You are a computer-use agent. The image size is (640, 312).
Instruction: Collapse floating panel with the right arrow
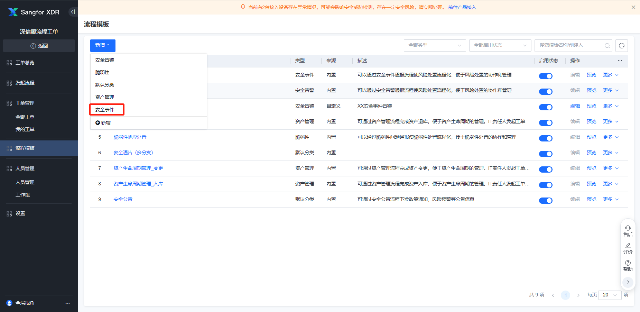(628, 282)
